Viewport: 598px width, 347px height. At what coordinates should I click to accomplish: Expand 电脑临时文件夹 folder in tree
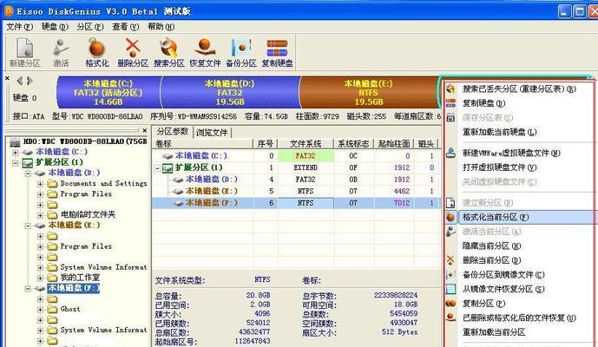[40, 215]
